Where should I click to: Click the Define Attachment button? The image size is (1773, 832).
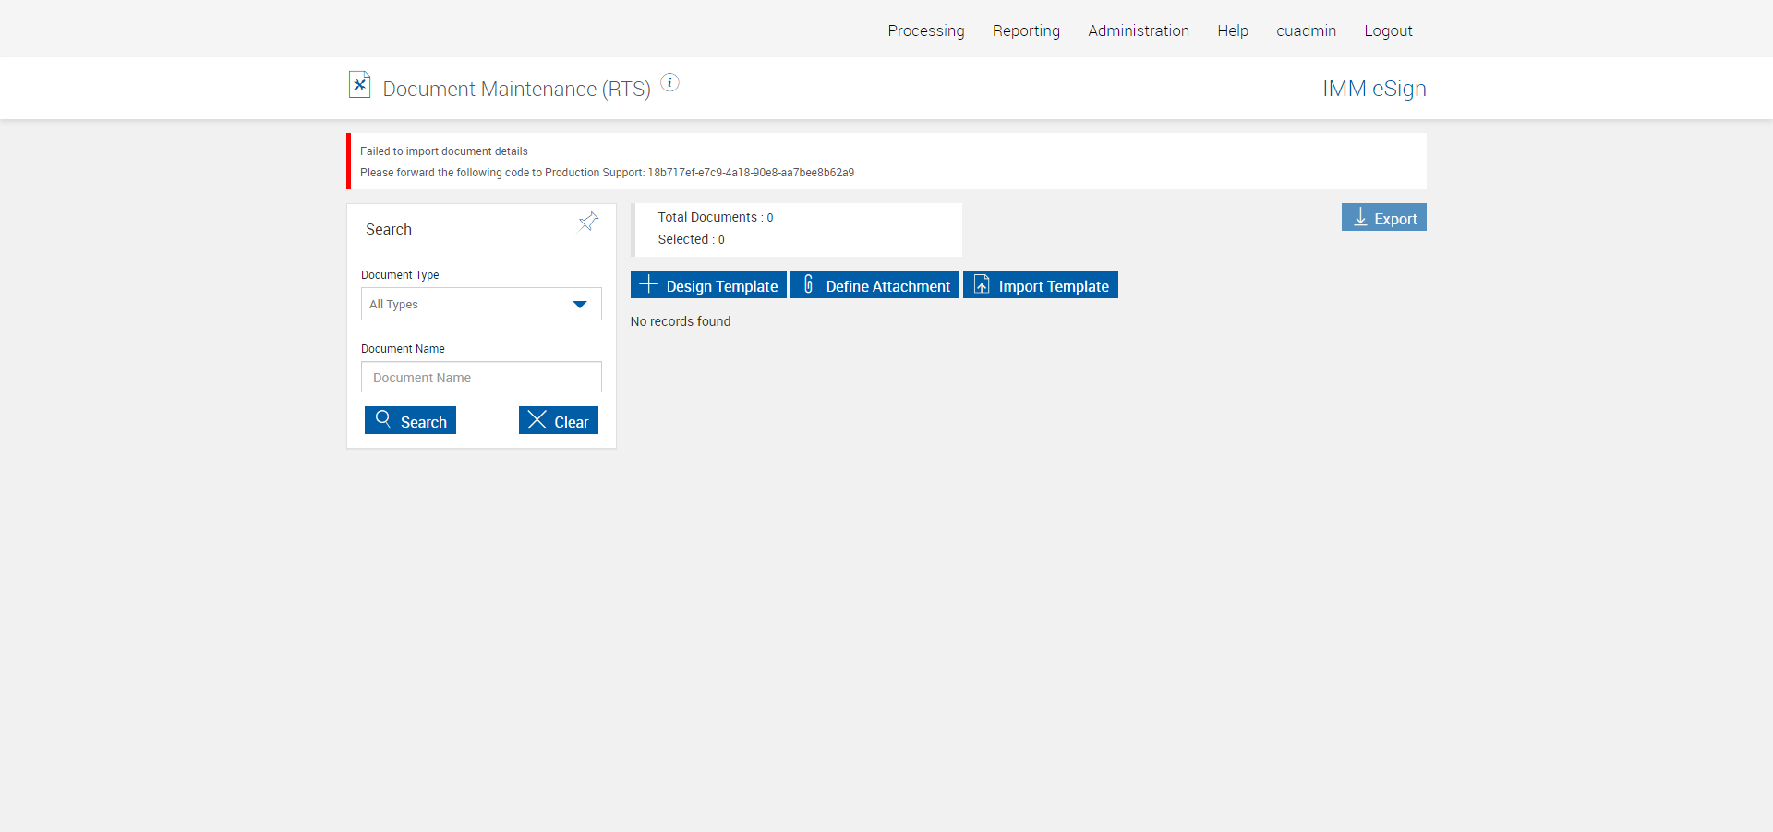(x=874, y=284)
